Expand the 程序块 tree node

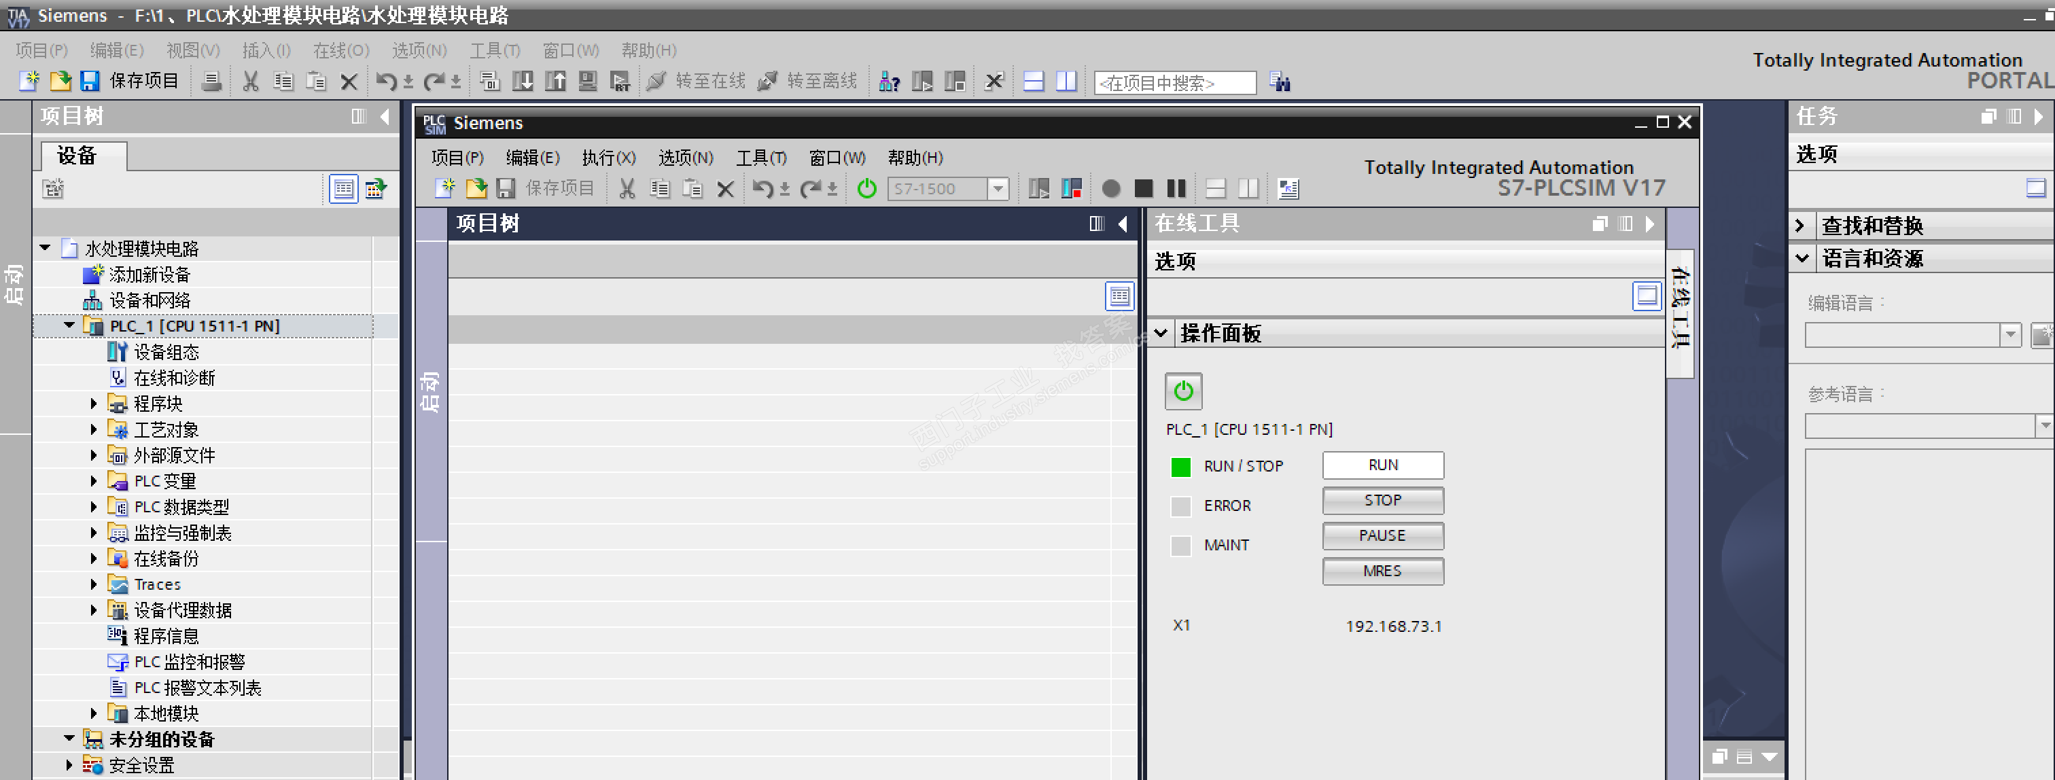pos(93,404)
